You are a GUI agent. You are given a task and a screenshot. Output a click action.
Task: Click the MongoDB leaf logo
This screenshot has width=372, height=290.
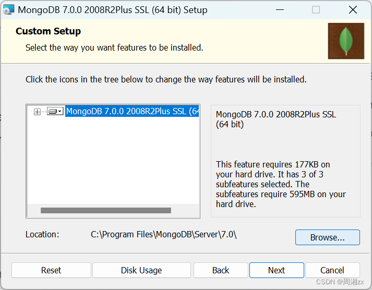pos(346,41)
